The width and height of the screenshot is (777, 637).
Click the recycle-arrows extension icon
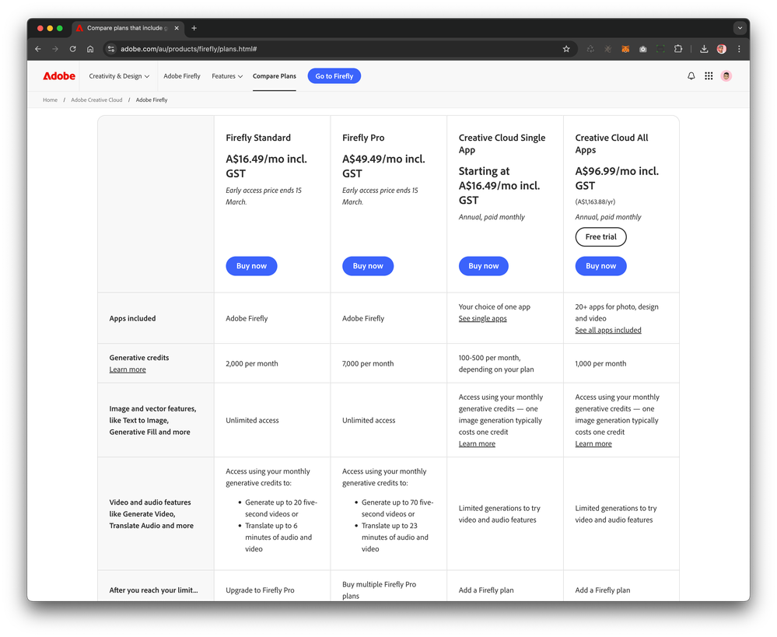point(590,48)
